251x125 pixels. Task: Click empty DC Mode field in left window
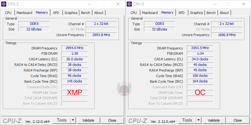[101, 29]
